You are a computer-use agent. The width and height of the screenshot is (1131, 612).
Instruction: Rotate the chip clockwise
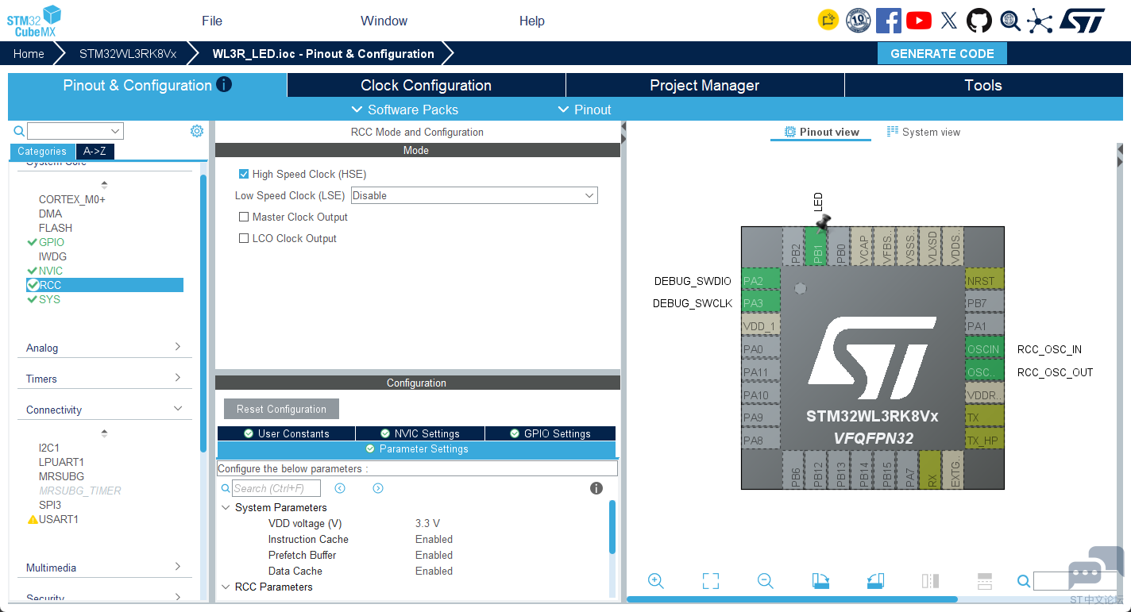point(820,581)
